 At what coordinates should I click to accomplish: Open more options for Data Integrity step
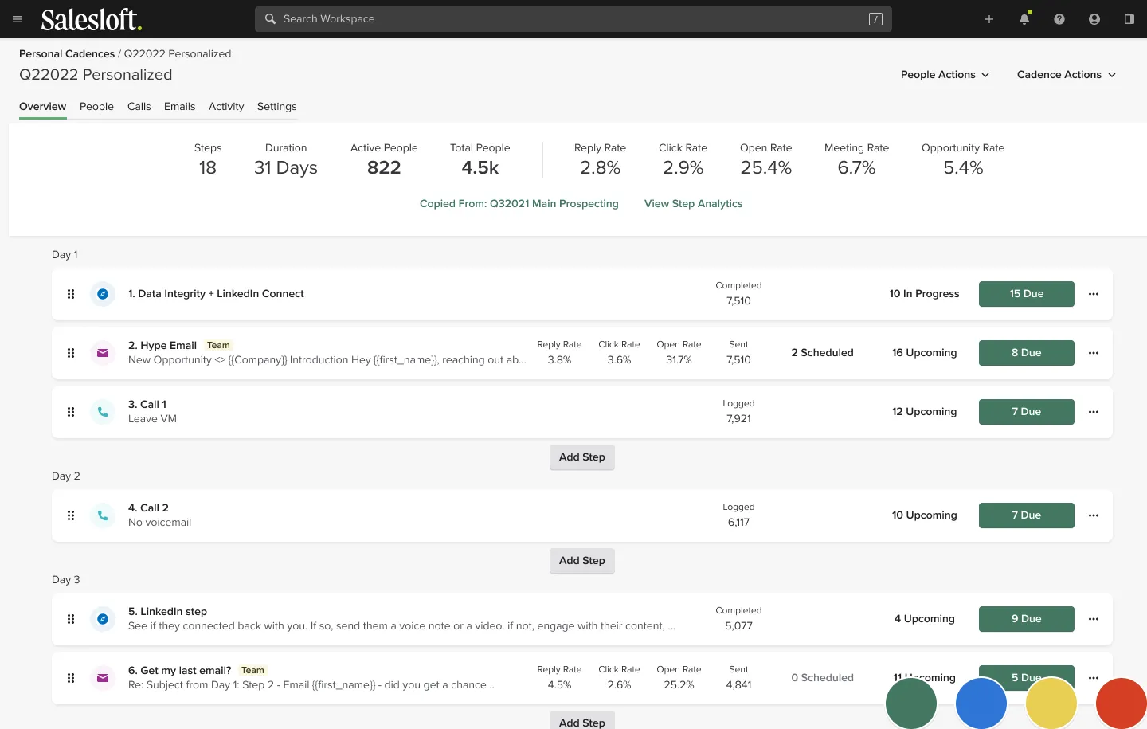point(1094,294)
